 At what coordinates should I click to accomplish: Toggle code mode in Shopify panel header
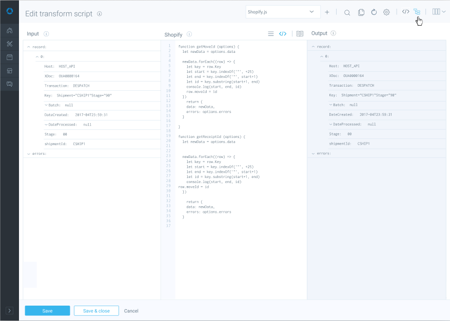(283, 34)
